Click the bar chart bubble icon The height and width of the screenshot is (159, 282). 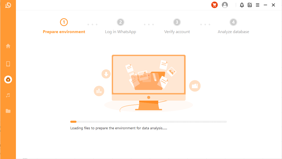pos(99,91)
